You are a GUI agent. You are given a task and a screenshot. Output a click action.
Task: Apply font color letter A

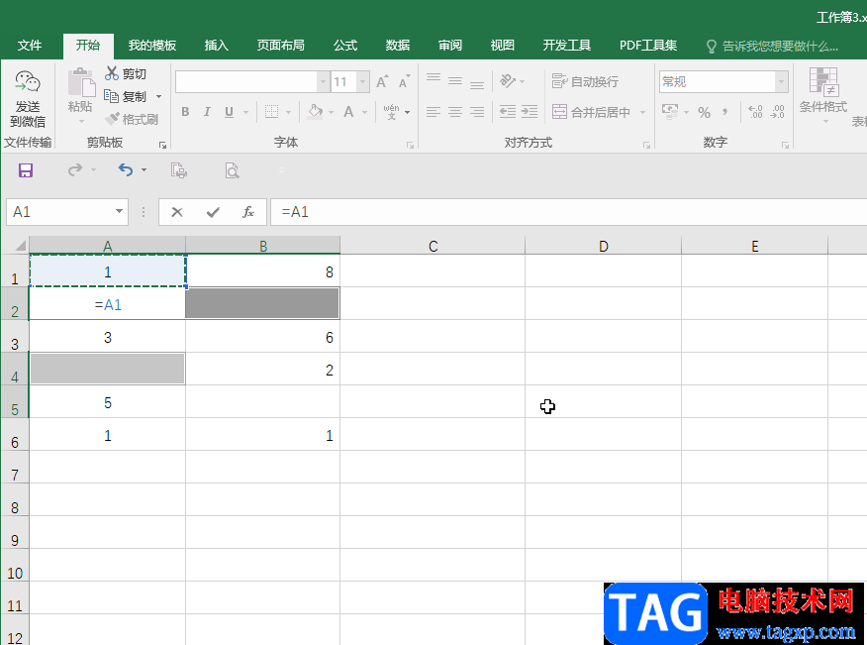click(x=348, y=112)
